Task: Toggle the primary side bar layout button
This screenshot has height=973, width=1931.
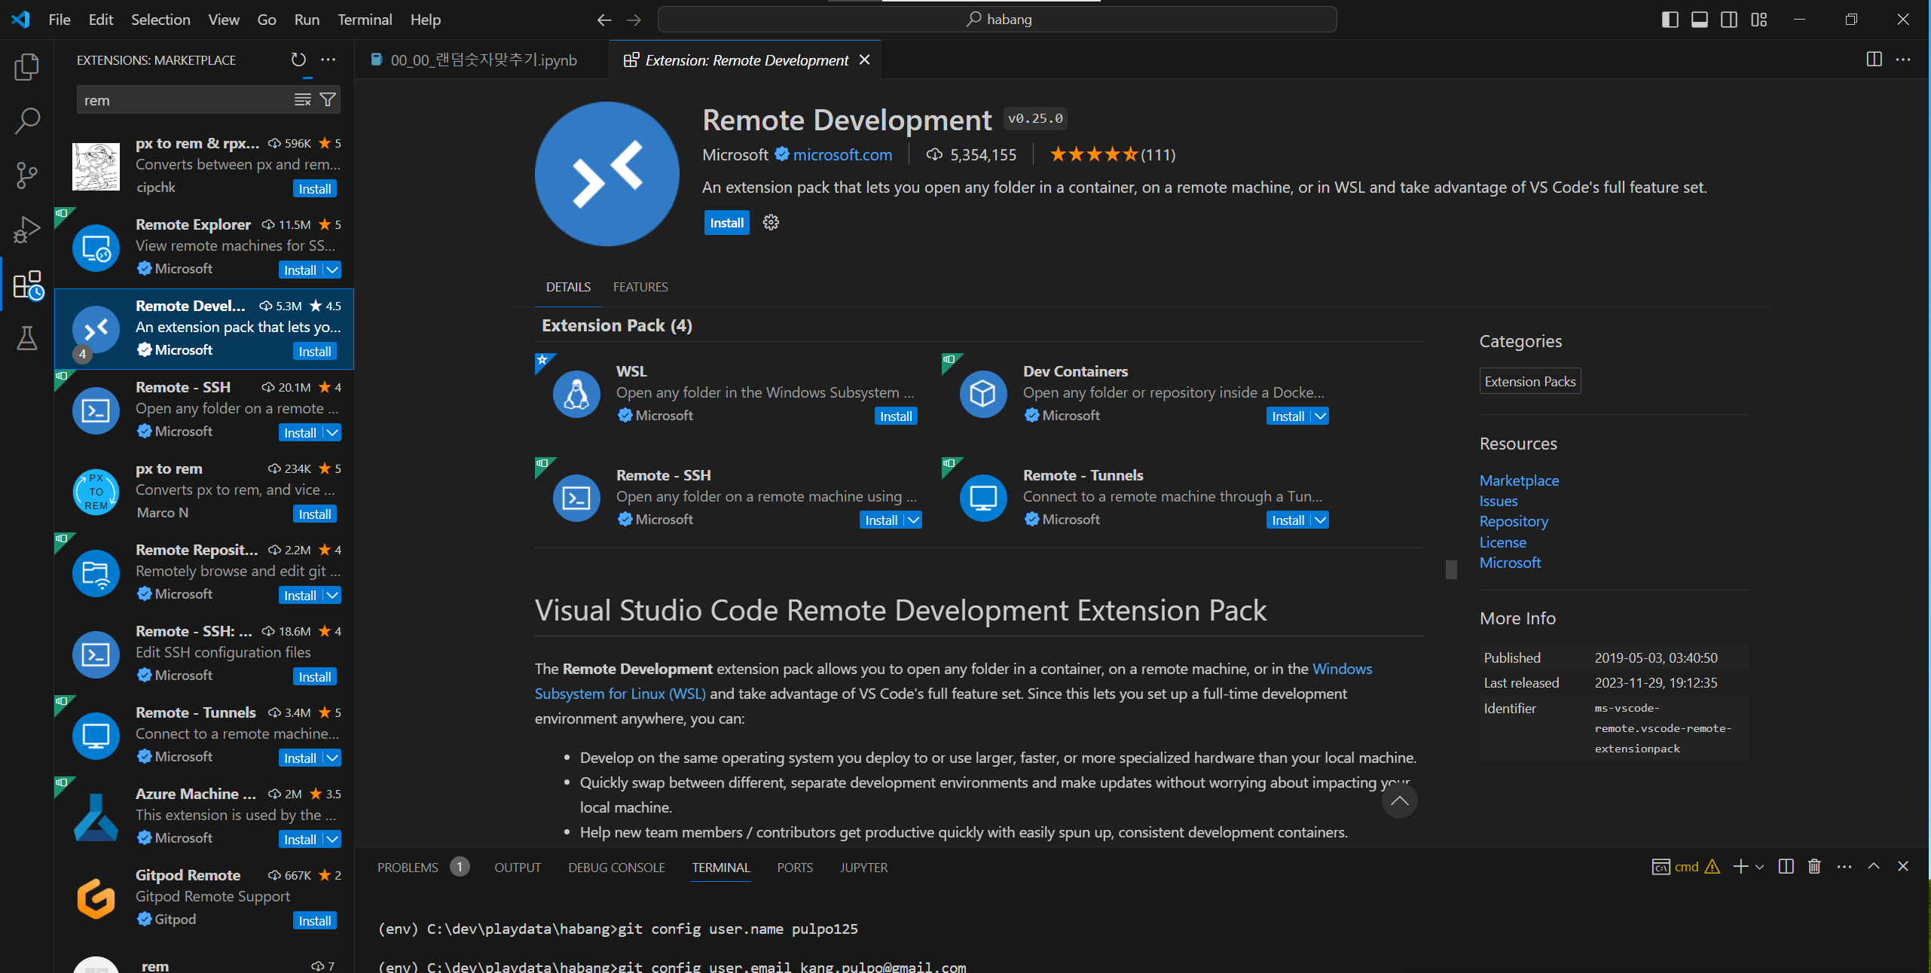Action: tap(1670, 20)
